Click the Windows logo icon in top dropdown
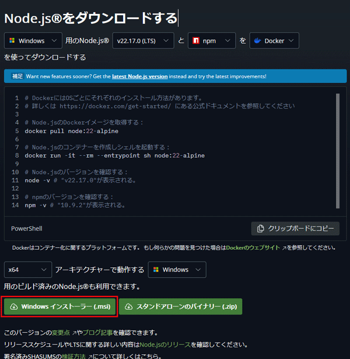 point(12,40)
